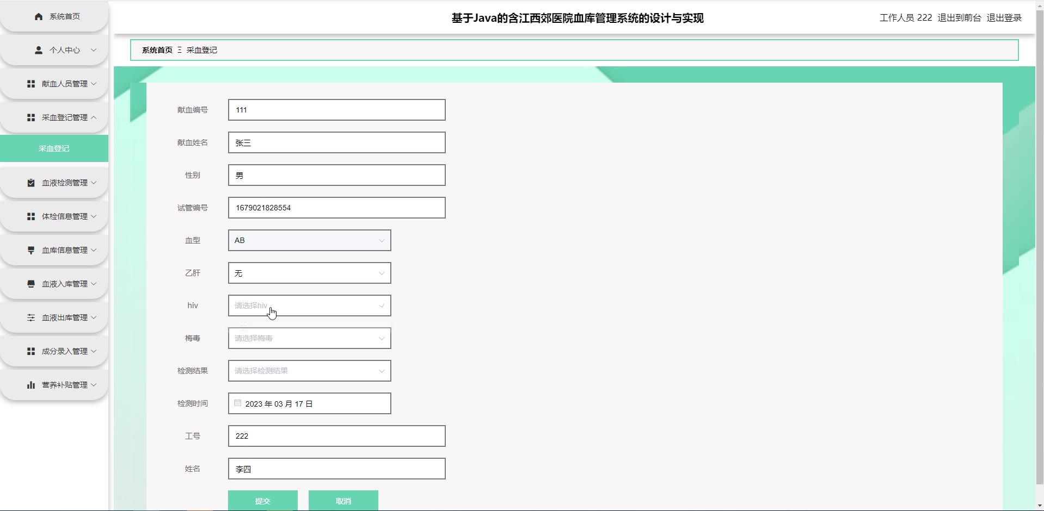Click the 工作人员 222 user label
This screenshot has width=1044, height=511.
[906, 18]
